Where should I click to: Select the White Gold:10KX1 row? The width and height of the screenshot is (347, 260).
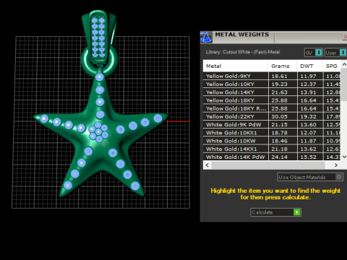(x=272, y=133)
